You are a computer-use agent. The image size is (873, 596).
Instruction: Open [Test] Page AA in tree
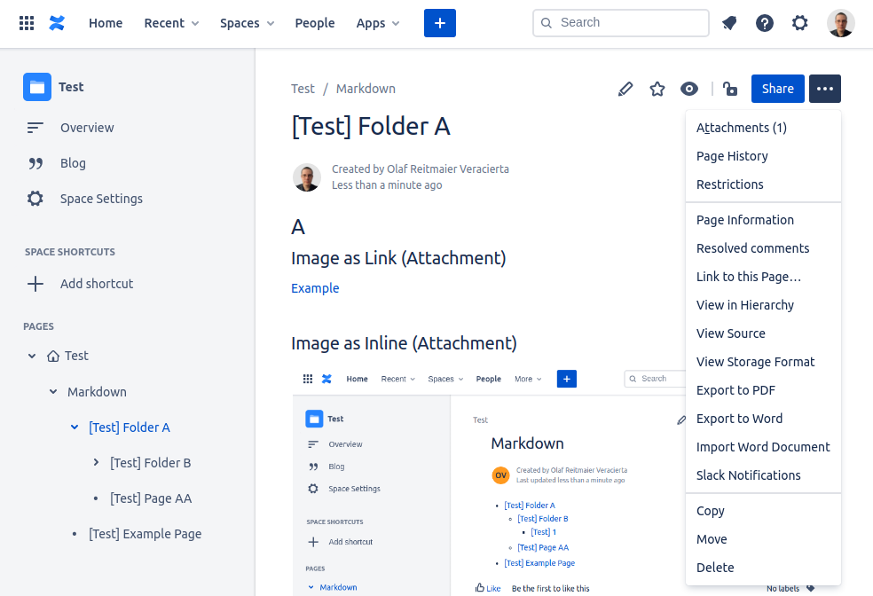pos(151,498)
